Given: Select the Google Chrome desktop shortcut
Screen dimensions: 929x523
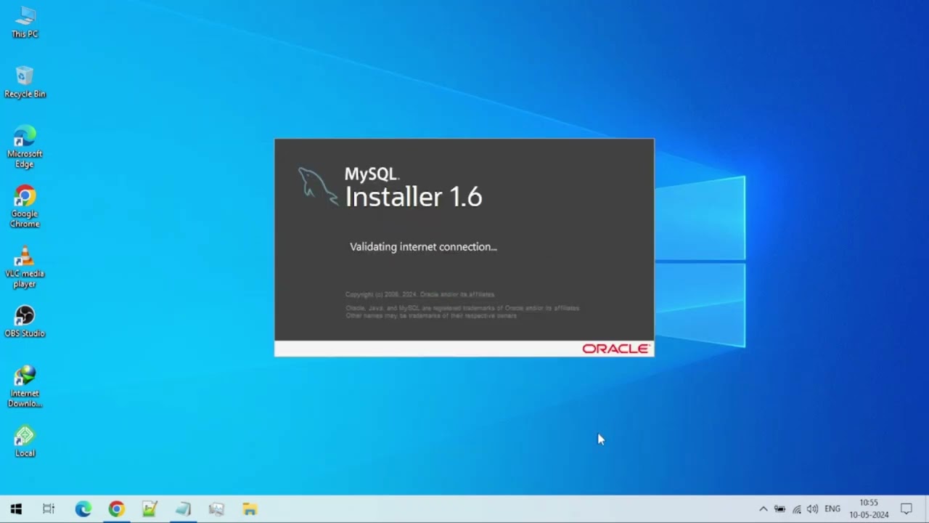Looking at the screenshot, I should [25, 207].
